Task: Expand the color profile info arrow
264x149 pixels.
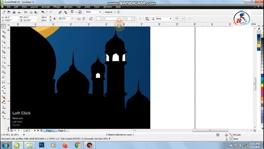Action: pos(110,139)
